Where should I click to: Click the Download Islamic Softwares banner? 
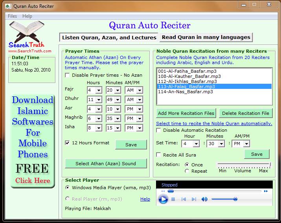pyautogui.click(x=33, y=141)
